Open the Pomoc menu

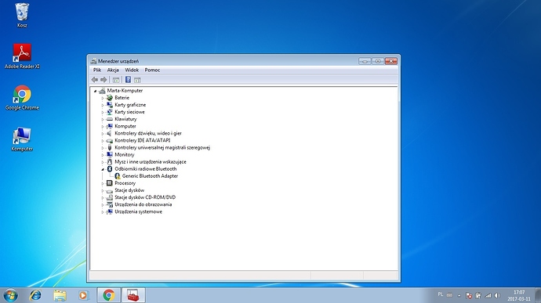(x=152, y=70)
